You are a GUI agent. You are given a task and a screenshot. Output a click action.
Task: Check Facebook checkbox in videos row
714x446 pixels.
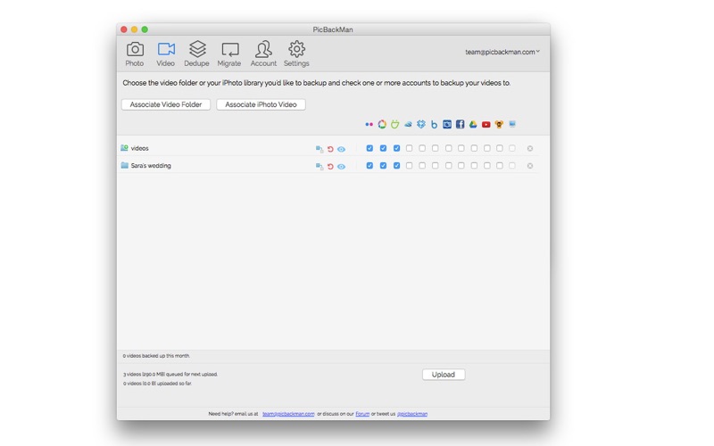(x=461, y=148)
